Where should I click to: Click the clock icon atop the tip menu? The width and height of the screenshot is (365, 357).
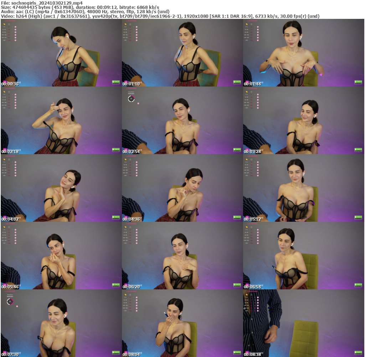[x=9, y=24]
